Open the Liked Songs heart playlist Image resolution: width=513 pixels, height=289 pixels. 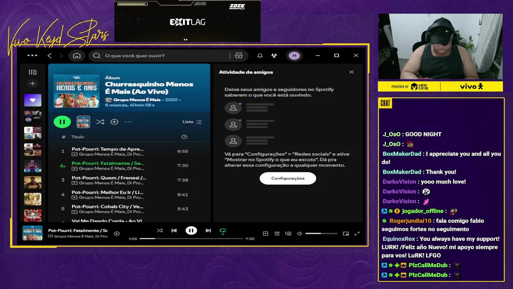pos(32,100)
